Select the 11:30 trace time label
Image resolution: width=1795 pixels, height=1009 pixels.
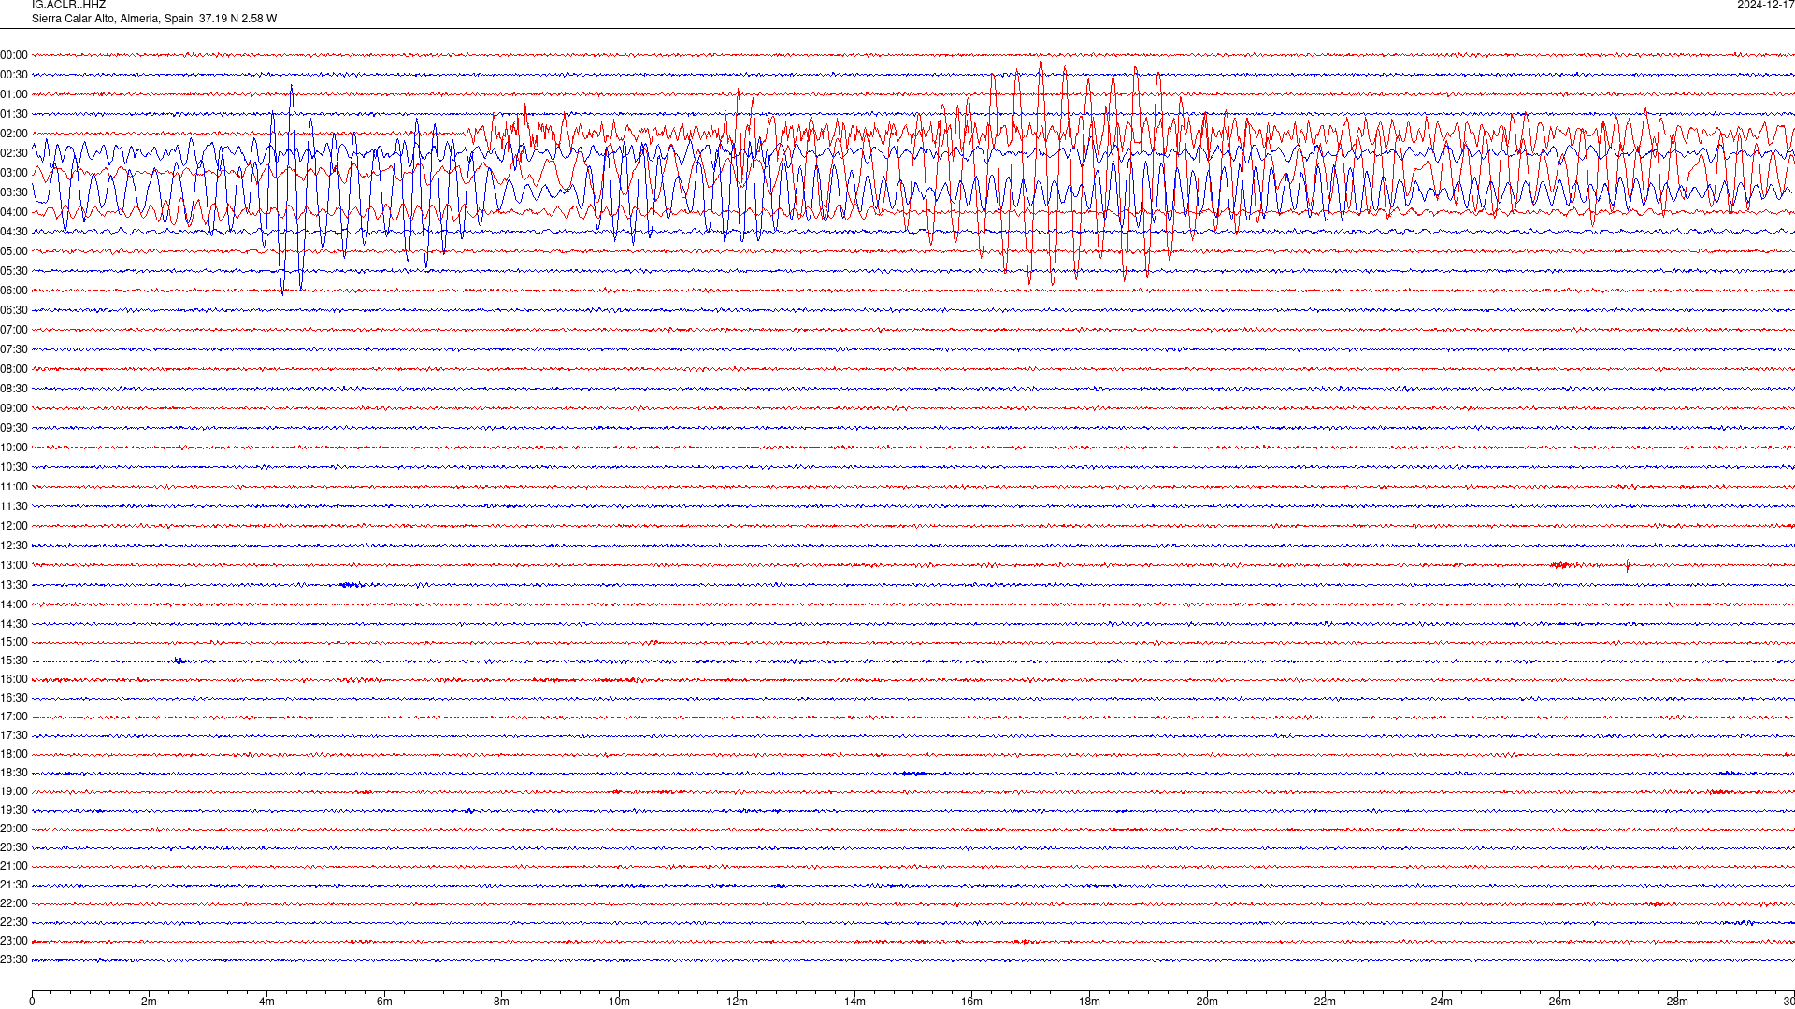[x=14, y=506]
